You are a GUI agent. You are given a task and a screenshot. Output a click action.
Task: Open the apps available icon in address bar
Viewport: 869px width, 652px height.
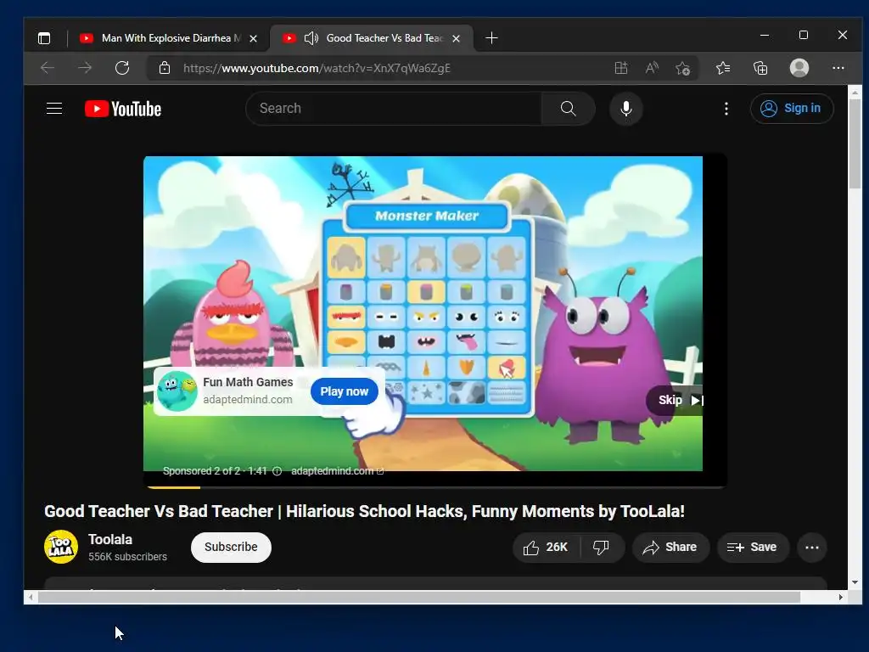[x=621, y=68]
